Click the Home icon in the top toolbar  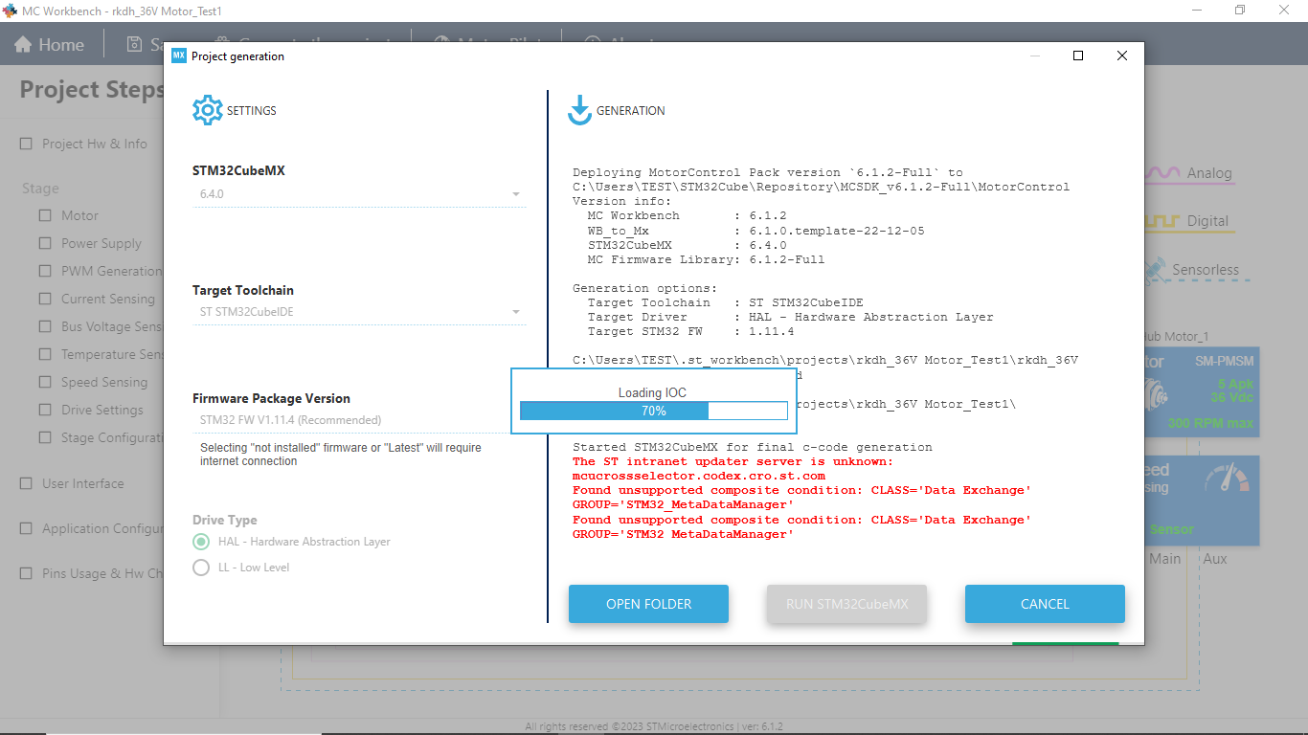[22, 43]
